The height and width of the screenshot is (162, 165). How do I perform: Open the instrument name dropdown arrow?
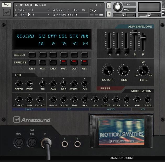point(16,5)
